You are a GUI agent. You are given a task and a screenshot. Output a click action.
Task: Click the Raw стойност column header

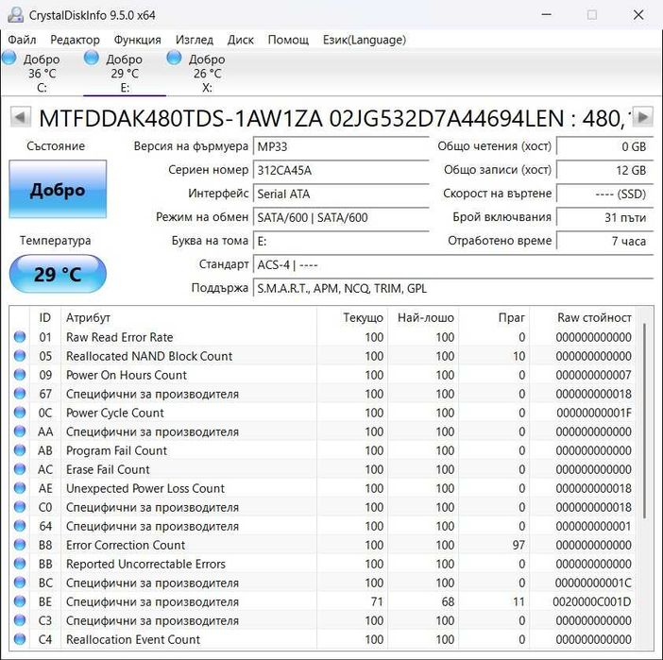point(583,317)
